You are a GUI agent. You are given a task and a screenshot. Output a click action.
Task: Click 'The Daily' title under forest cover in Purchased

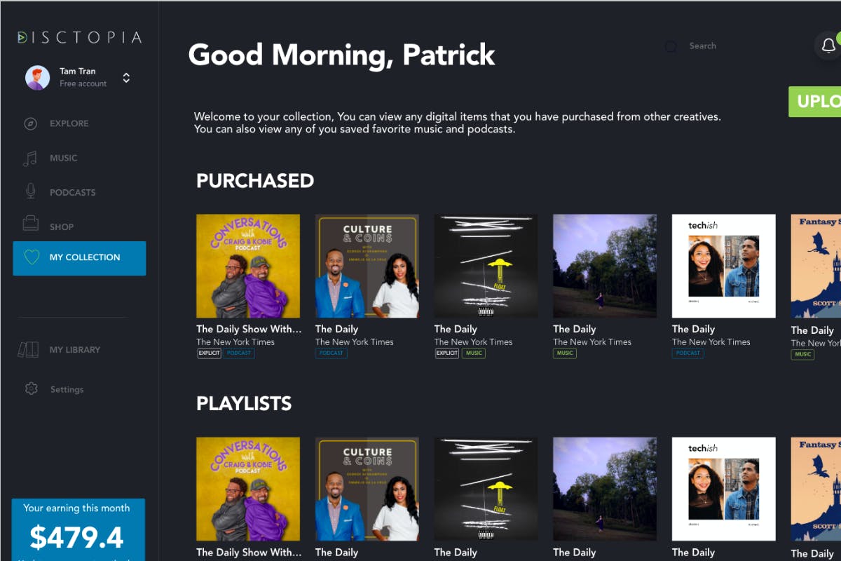pyautogui.click(x=574, y=329)
